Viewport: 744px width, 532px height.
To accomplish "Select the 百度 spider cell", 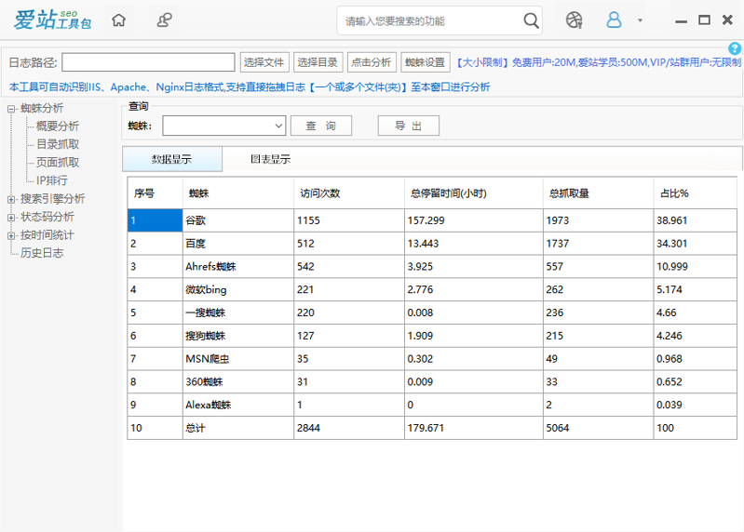I will pos(238,244).
